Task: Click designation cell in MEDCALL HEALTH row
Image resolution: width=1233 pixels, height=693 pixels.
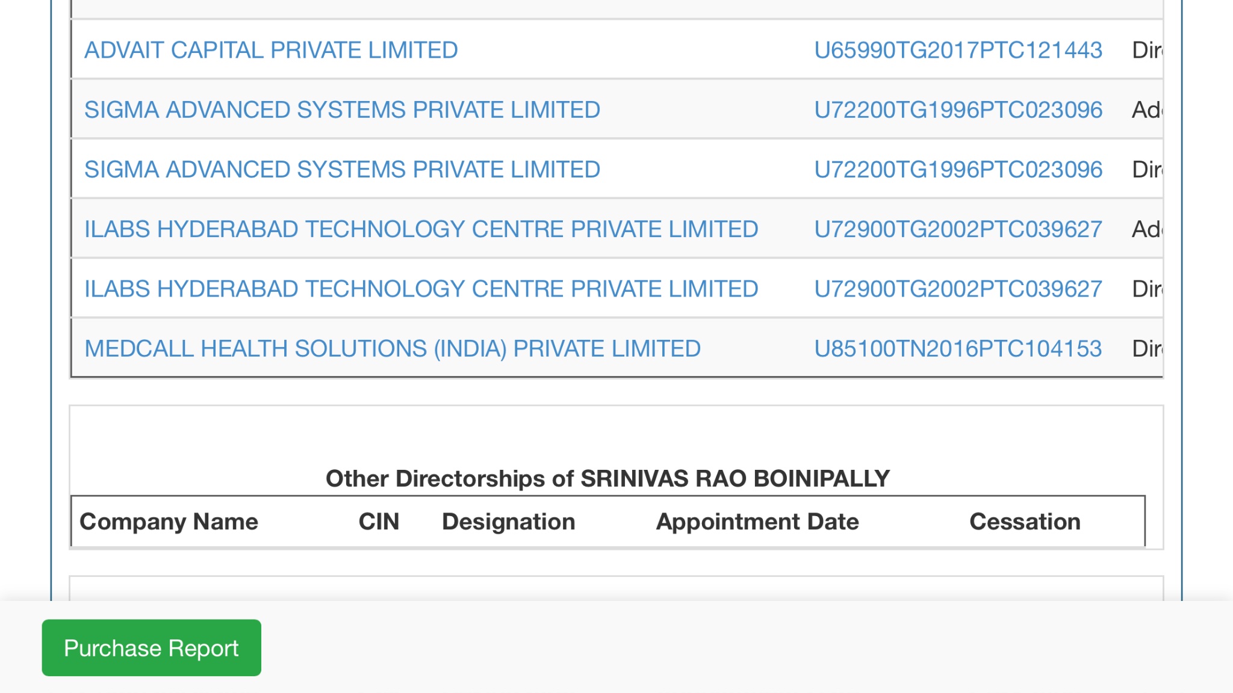Action: pyautogui.click(x=1146, y=348)
